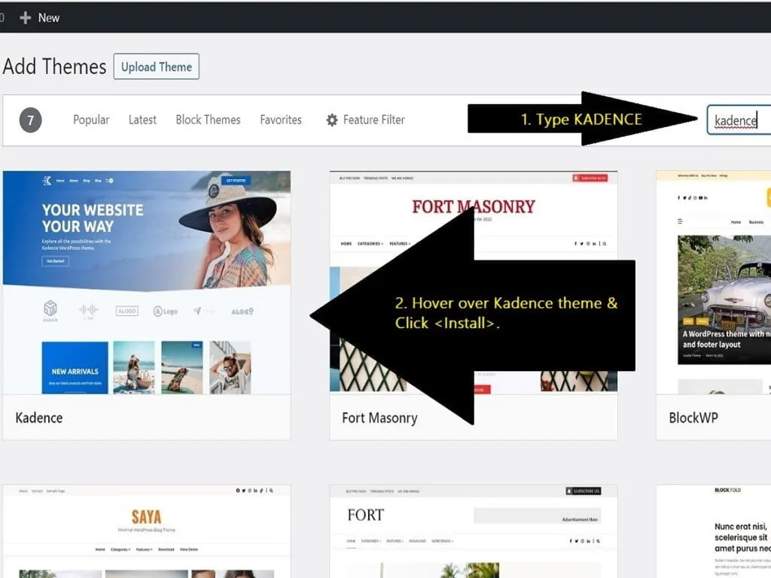Click the Kadence theme name
The height and width of the screenshot is (578, 771).
39,418
